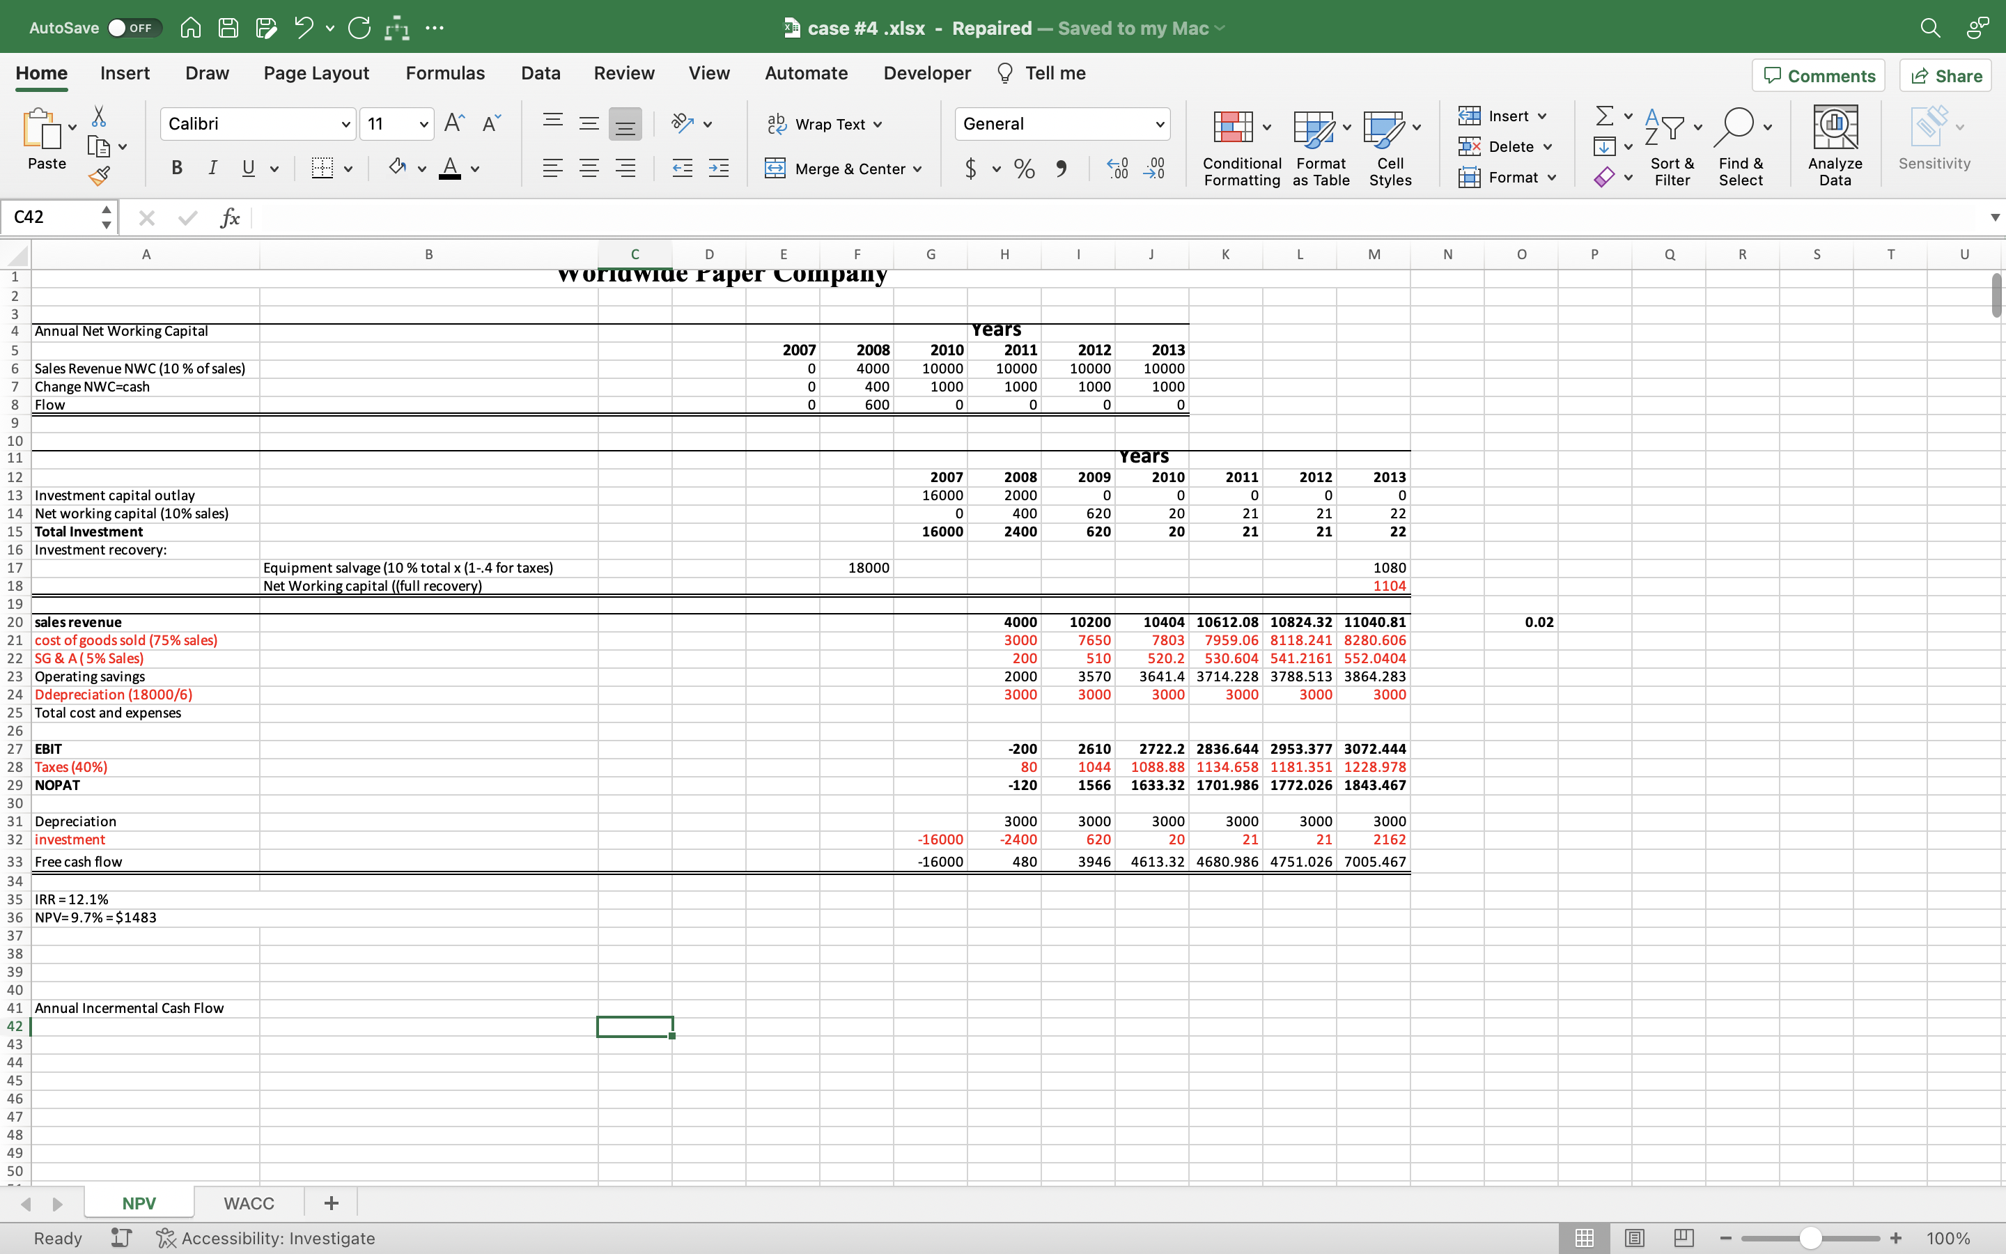The image size is (2006, 1254).
Task: Click the Cut scissors icon
Action: point(99,116)
